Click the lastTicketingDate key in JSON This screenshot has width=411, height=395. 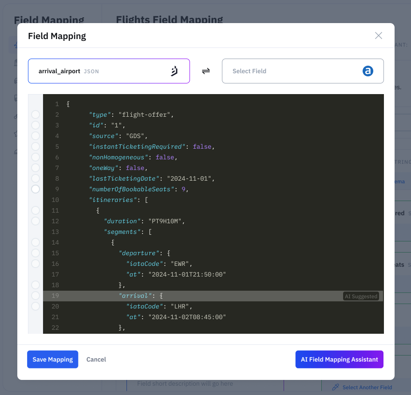click(x=124, y=178)
